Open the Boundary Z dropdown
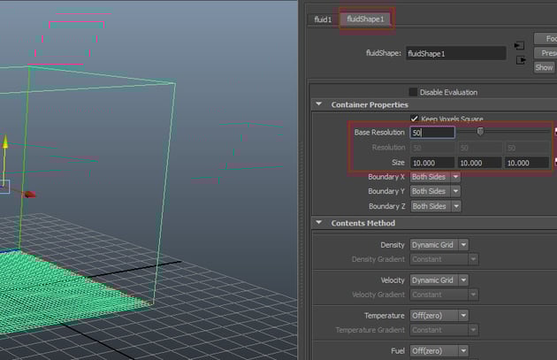 click(x=435, y=206)
